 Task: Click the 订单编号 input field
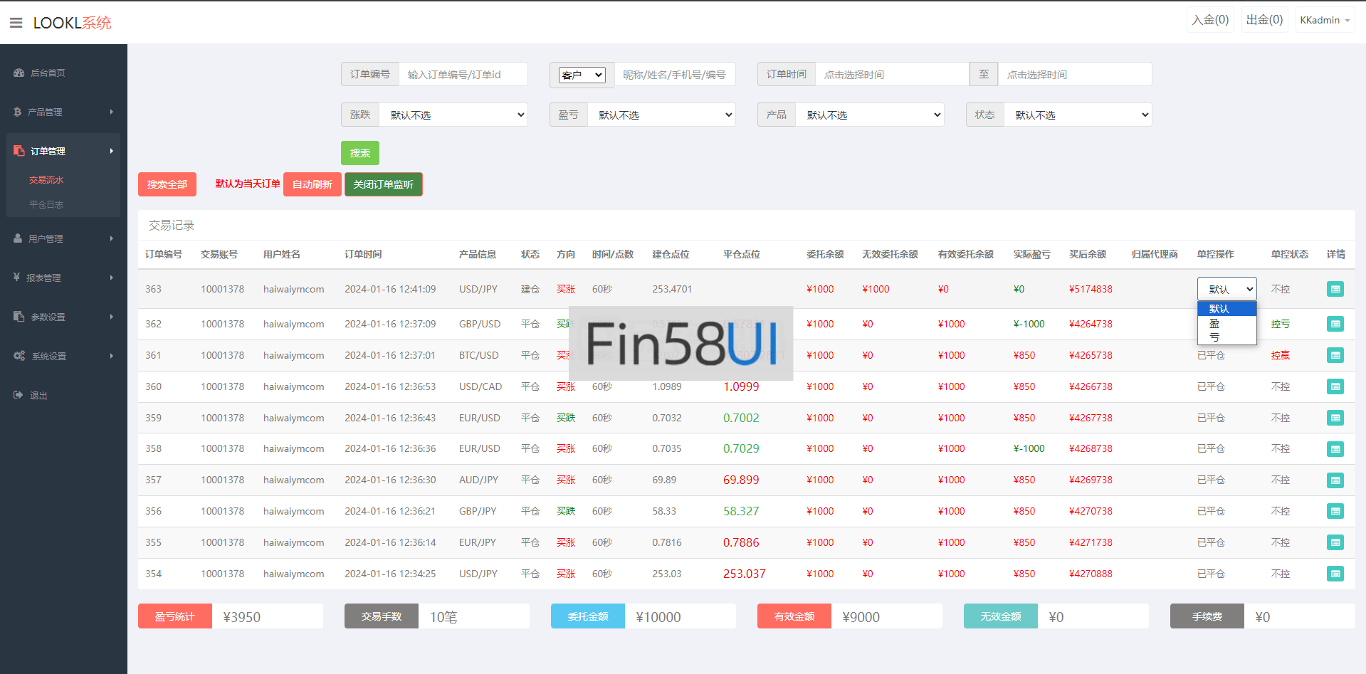pyautogui.click(x=463, y=75)
